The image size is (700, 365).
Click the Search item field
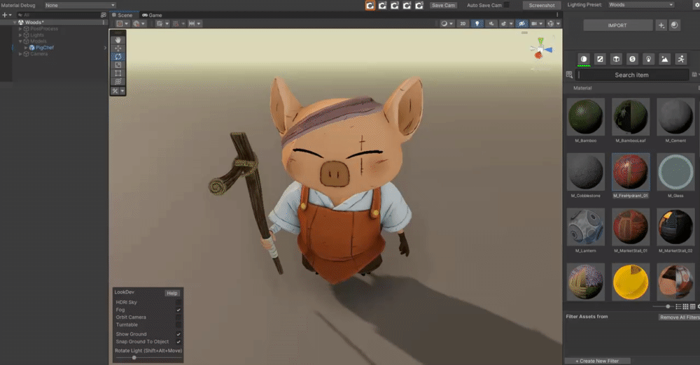631,75
